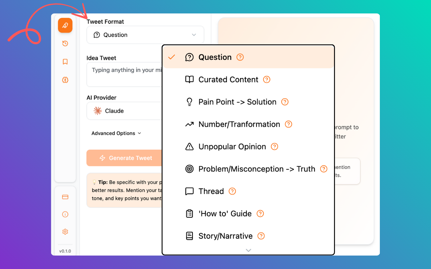Click the info circle icon in sidebar
Viewport: 431px width, 269px height.
pos(65,214)
